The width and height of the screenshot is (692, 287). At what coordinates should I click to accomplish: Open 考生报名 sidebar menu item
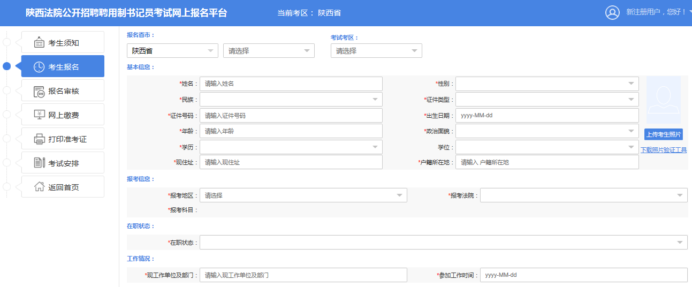click(63, 66)
